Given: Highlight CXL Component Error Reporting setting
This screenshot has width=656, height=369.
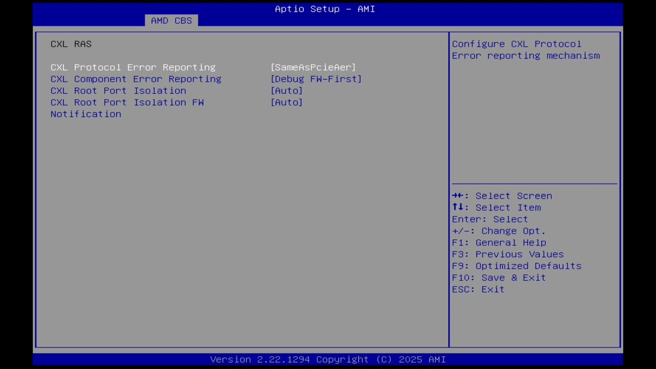Looking at the screenshot, I should click(x=136, y=79).
